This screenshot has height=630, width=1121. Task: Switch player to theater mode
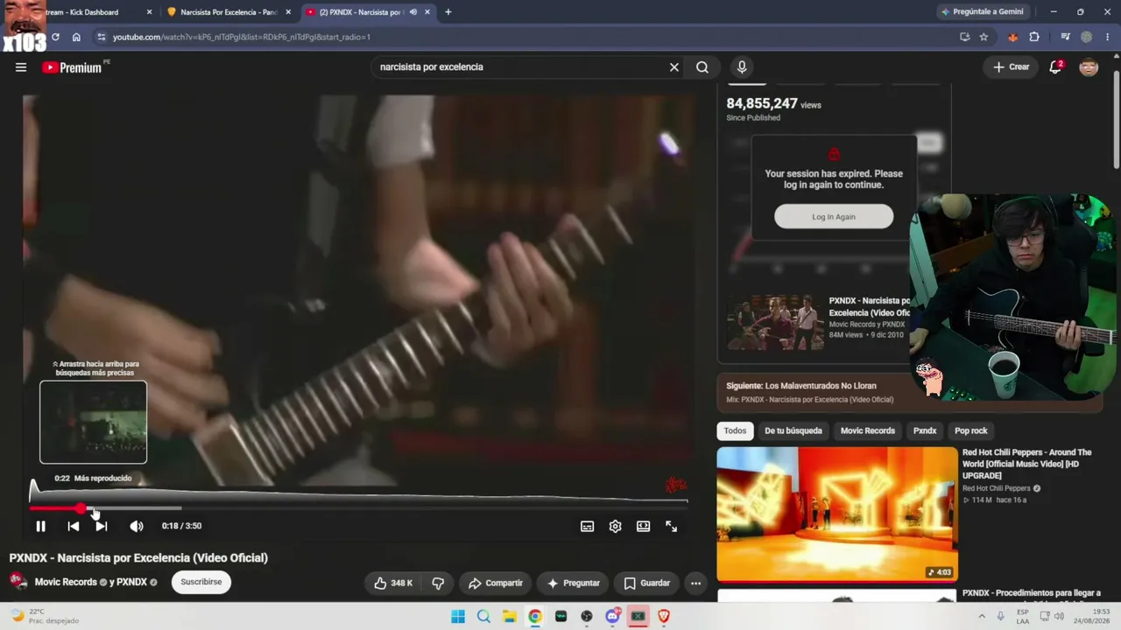click(643, 526)
